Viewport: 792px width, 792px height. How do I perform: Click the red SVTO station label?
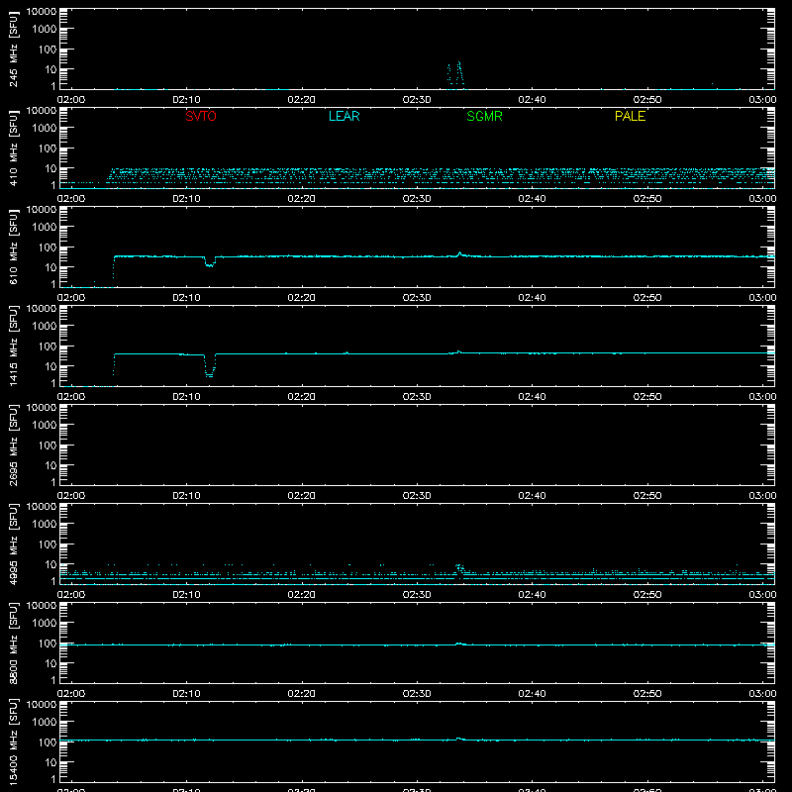(x=201, y=116)
